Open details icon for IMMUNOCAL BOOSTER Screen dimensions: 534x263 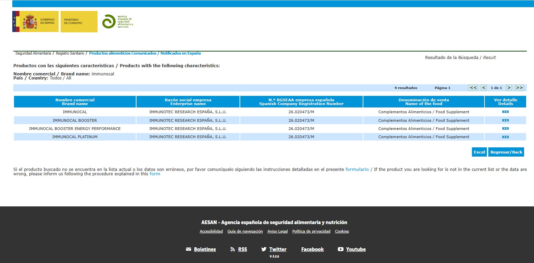(x=505, y=120)
